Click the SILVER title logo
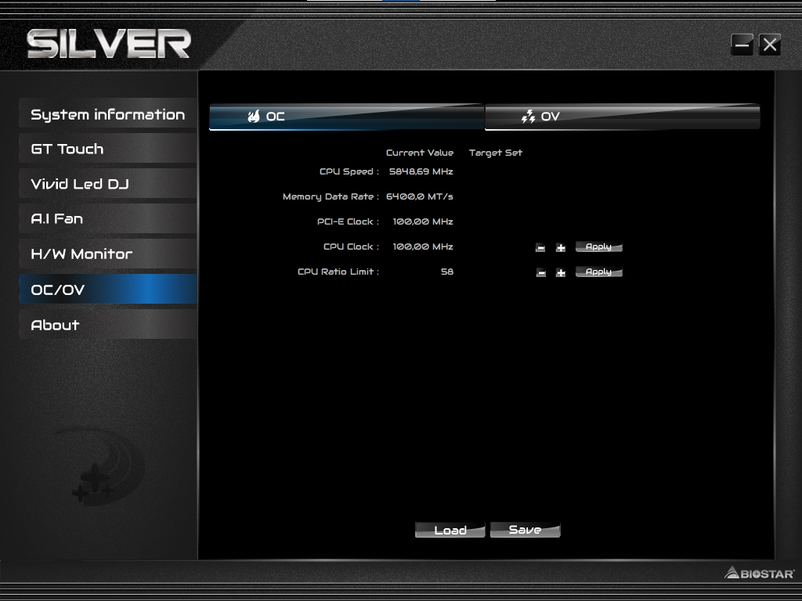 click(x=108, y=44)
